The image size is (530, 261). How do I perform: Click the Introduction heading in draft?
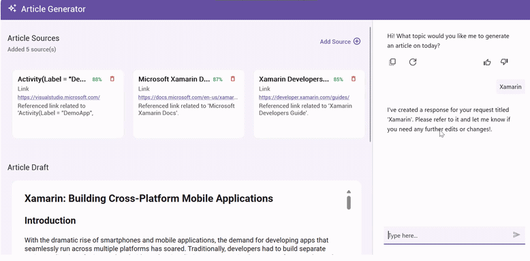(50, 221)
